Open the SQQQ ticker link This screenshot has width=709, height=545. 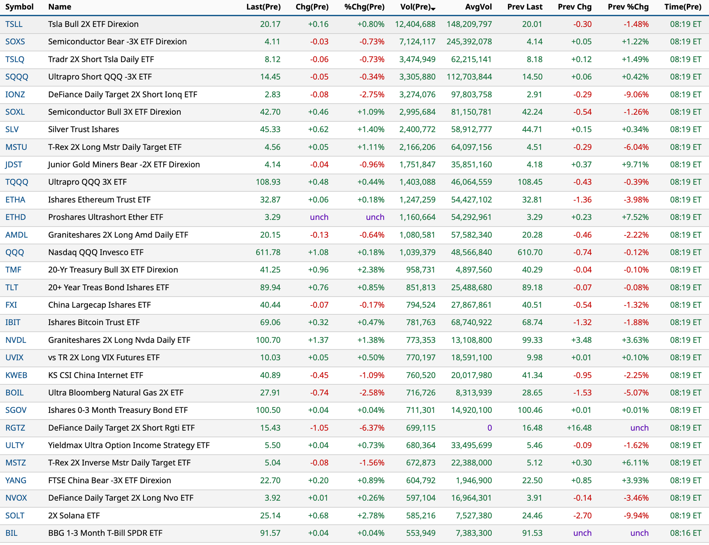17,77
